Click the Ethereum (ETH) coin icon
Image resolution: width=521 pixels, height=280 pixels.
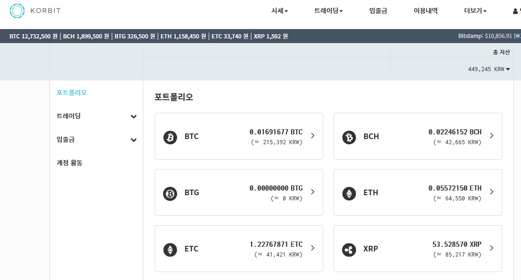click(349, 193)
